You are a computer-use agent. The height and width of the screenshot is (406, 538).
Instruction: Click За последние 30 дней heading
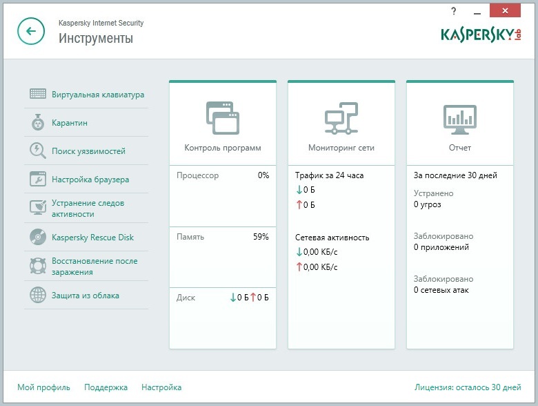(x=455, y=175)
